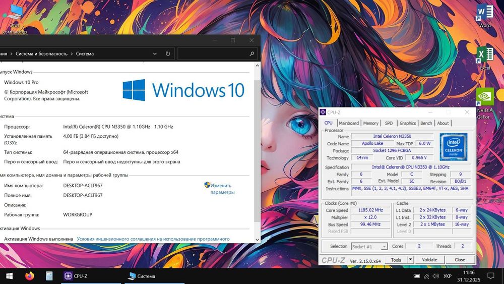The image size is (504, 284).
Task: Open the Excel desktop shortcut
Action: (485, 55)
